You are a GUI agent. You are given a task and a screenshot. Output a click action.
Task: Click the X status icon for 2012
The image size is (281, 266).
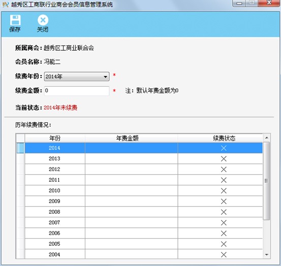[x=224, y=170]
